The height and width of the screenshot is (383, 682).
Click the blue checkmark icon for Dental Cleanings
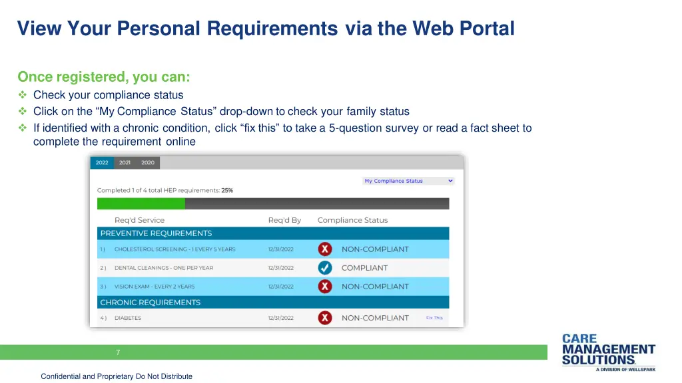[x=325, y=268]
